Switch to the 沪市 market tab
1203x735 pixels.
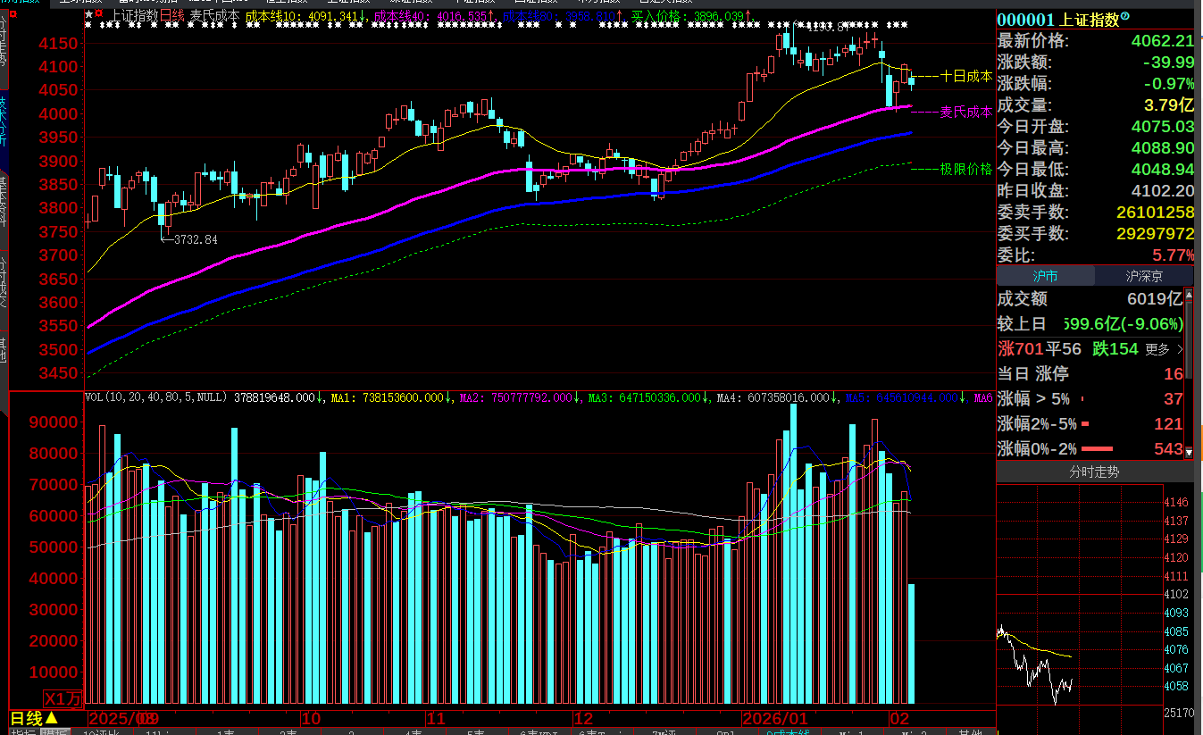tap(1045, 277)
